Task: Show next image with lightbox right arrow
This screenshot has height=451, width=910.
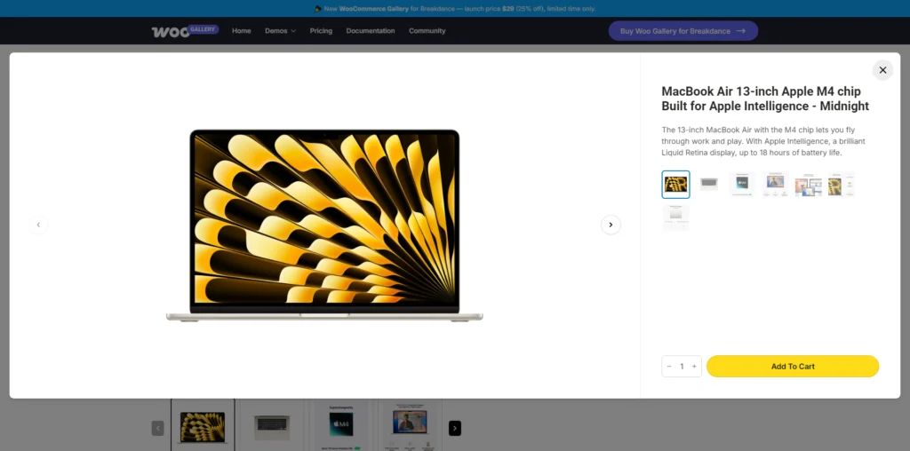Action: click(611, 225)
